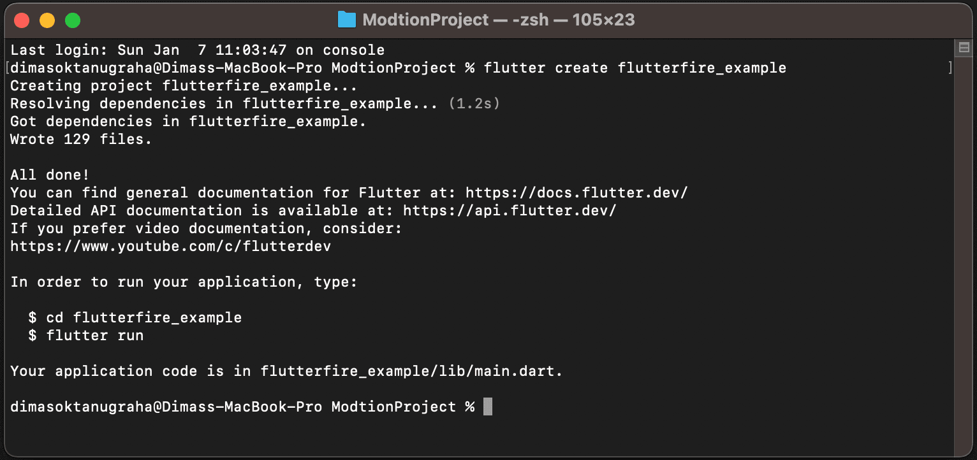
Task: Split the terminal pane using top-right icon
Action: tap(964, 48)
